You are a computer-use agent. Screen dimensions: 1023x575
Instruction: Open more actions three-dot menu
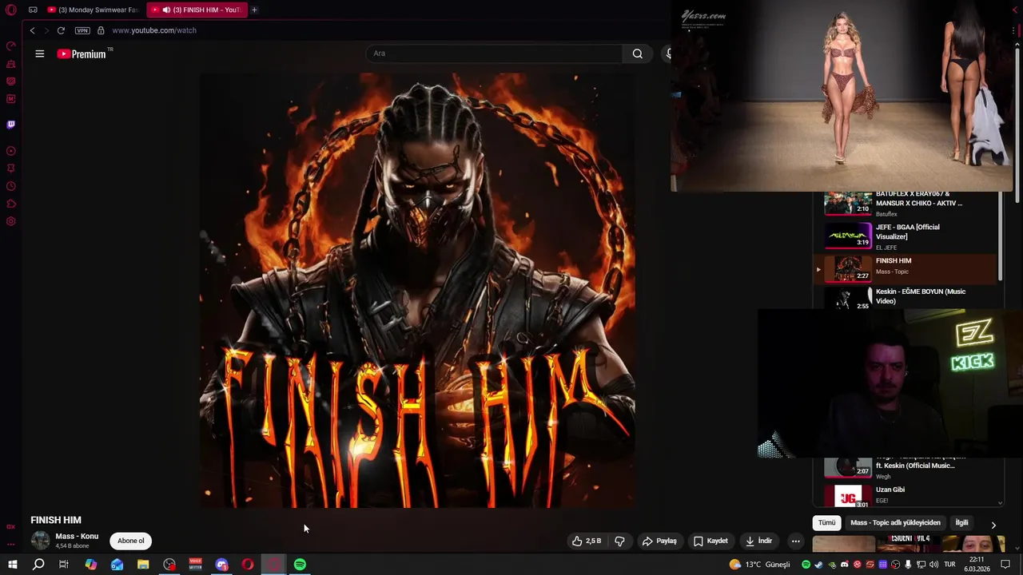(795, 541)
